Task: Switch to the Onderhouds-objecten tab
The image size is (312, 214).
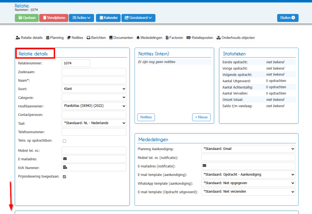Action: [236, 38]
